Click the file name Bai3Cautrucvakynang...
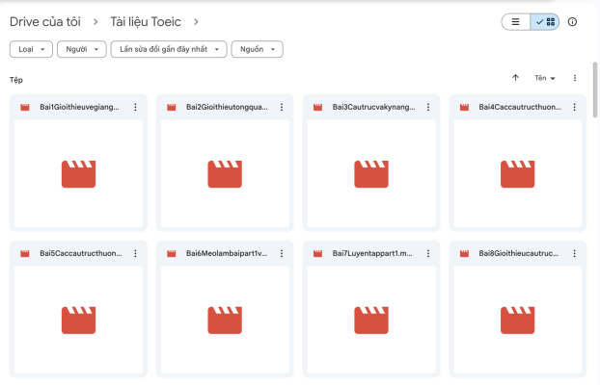This screenshot has height=385, width=600. (373, 108)
